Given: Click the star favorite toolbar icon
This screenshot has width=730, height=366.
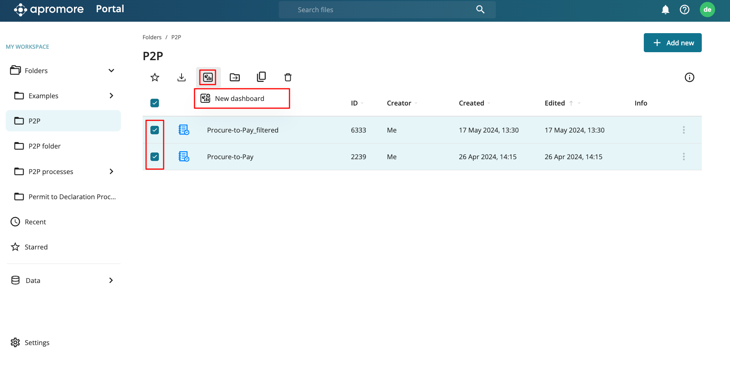Looking at the screenshot, I should click(x=154, y=77).
